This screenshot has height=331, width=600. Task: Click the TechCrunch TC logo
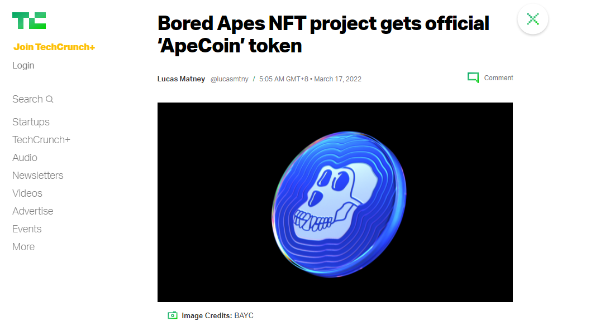tap(29, 21)
